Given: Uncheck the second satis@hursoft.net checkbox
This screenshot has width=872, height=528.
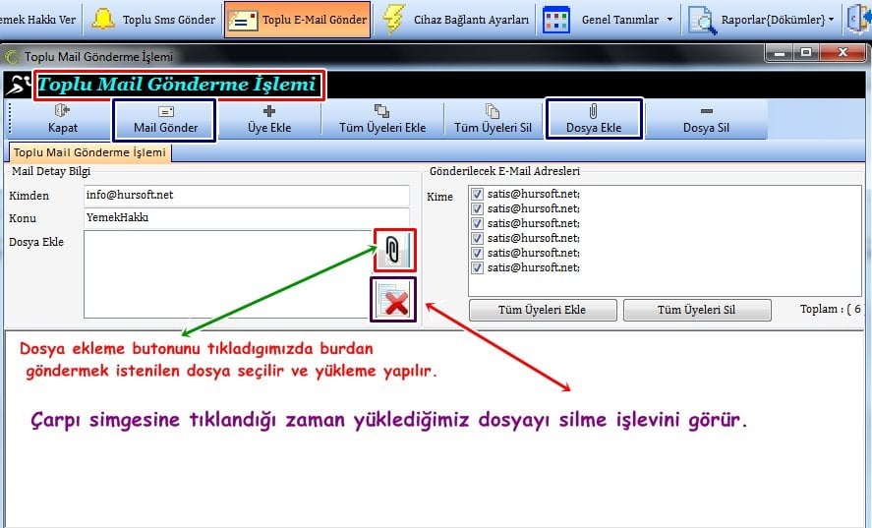Looking at the screenshot, I should coord(477,208).
